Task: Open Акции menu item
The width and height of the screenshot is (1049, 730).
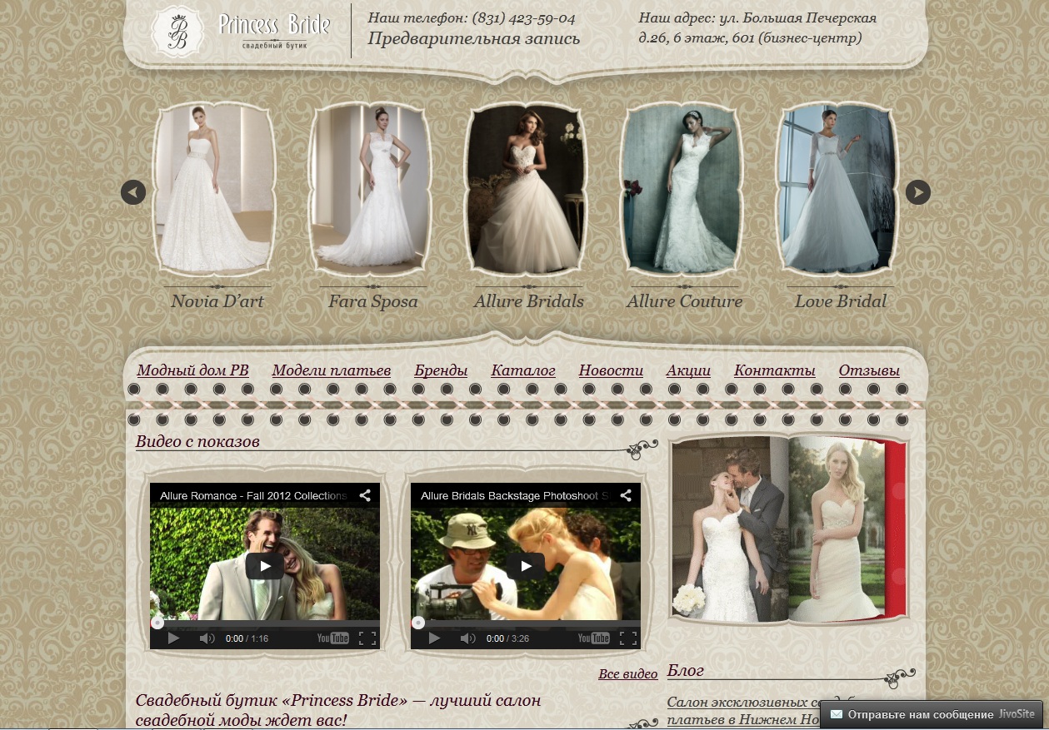Action: [x=688, y=370]
